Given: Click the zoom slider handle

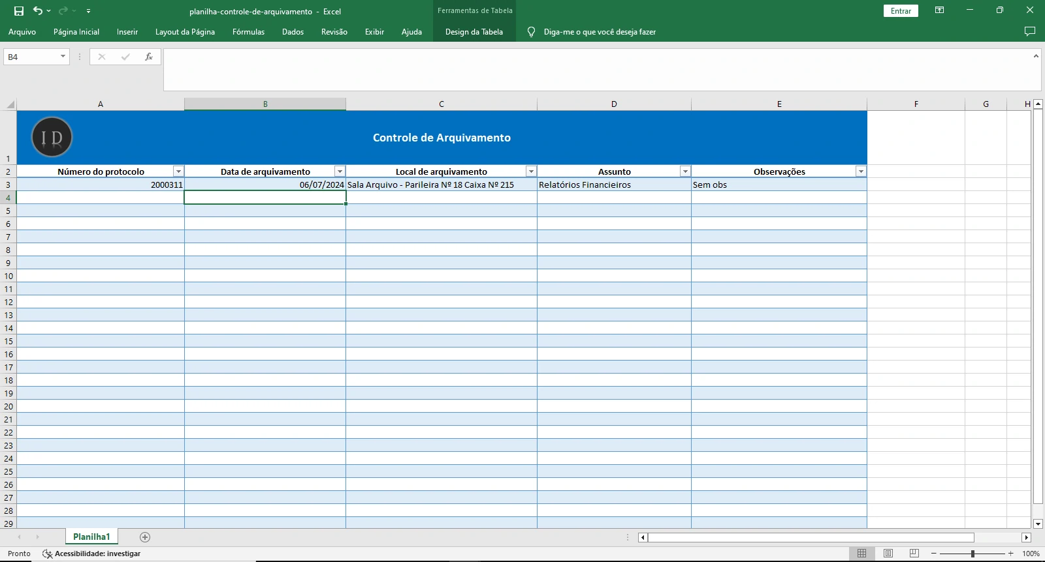Looking at the screenshot, I should (x=973, y=554).
